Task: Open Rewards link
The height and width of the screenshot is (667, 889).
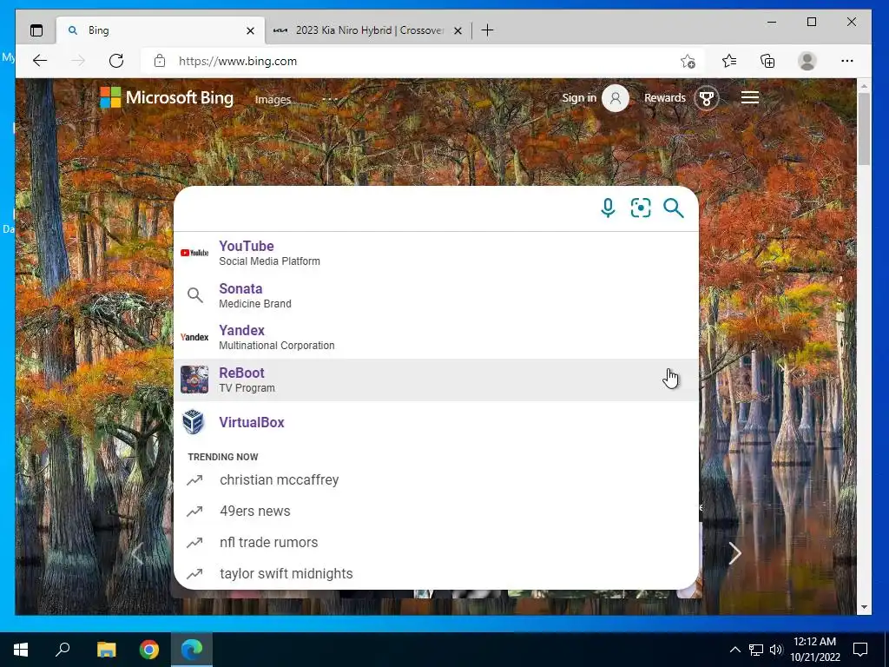Action: 664,97
